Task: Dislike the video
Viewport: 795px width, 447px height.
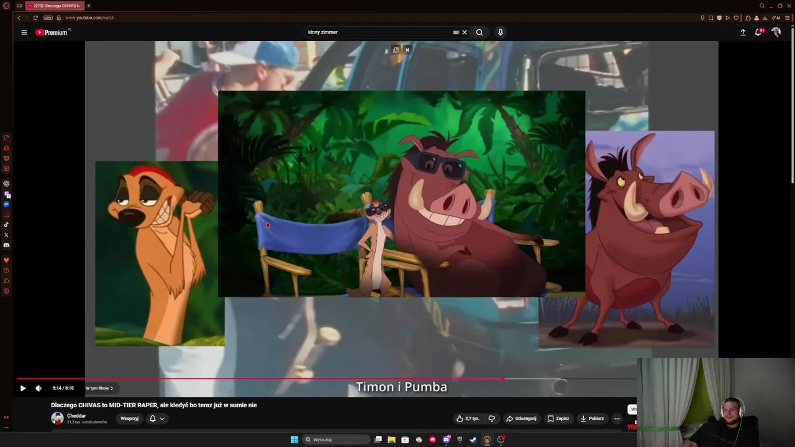Action: point(491,418)
